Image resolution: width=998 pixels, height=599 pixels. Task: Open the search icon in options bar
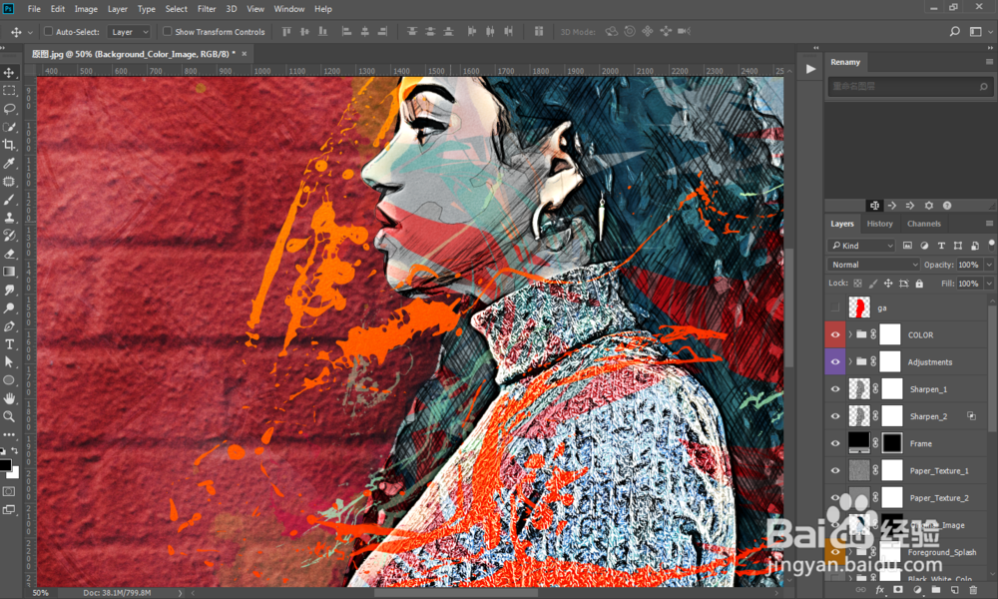point(954,31)
